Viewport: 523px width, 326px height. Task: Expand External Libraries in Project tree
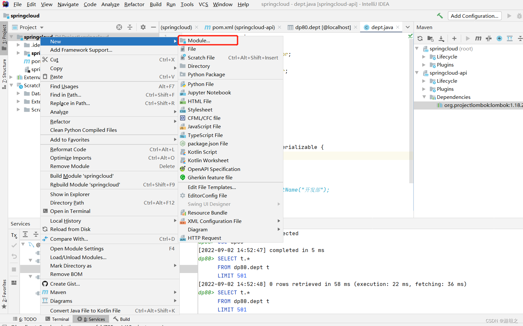tap(11, 77)
